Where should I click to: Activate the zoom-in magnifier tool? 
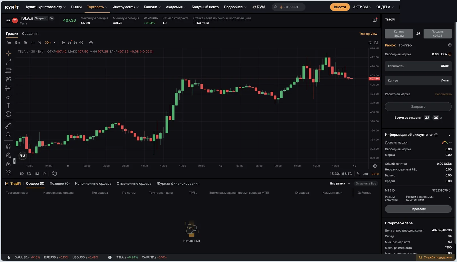click(x=8, y=134)
